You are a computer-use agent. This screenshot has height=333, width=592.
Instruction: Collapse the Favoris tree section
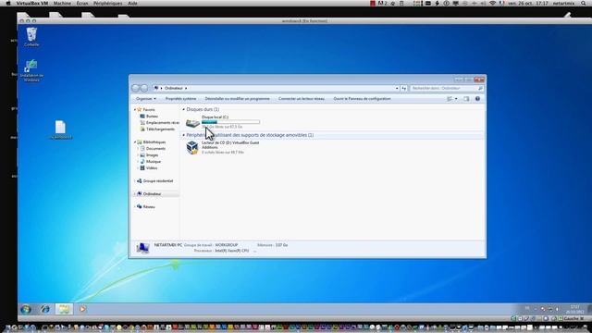pyautogui.click(x=135, y=109)
